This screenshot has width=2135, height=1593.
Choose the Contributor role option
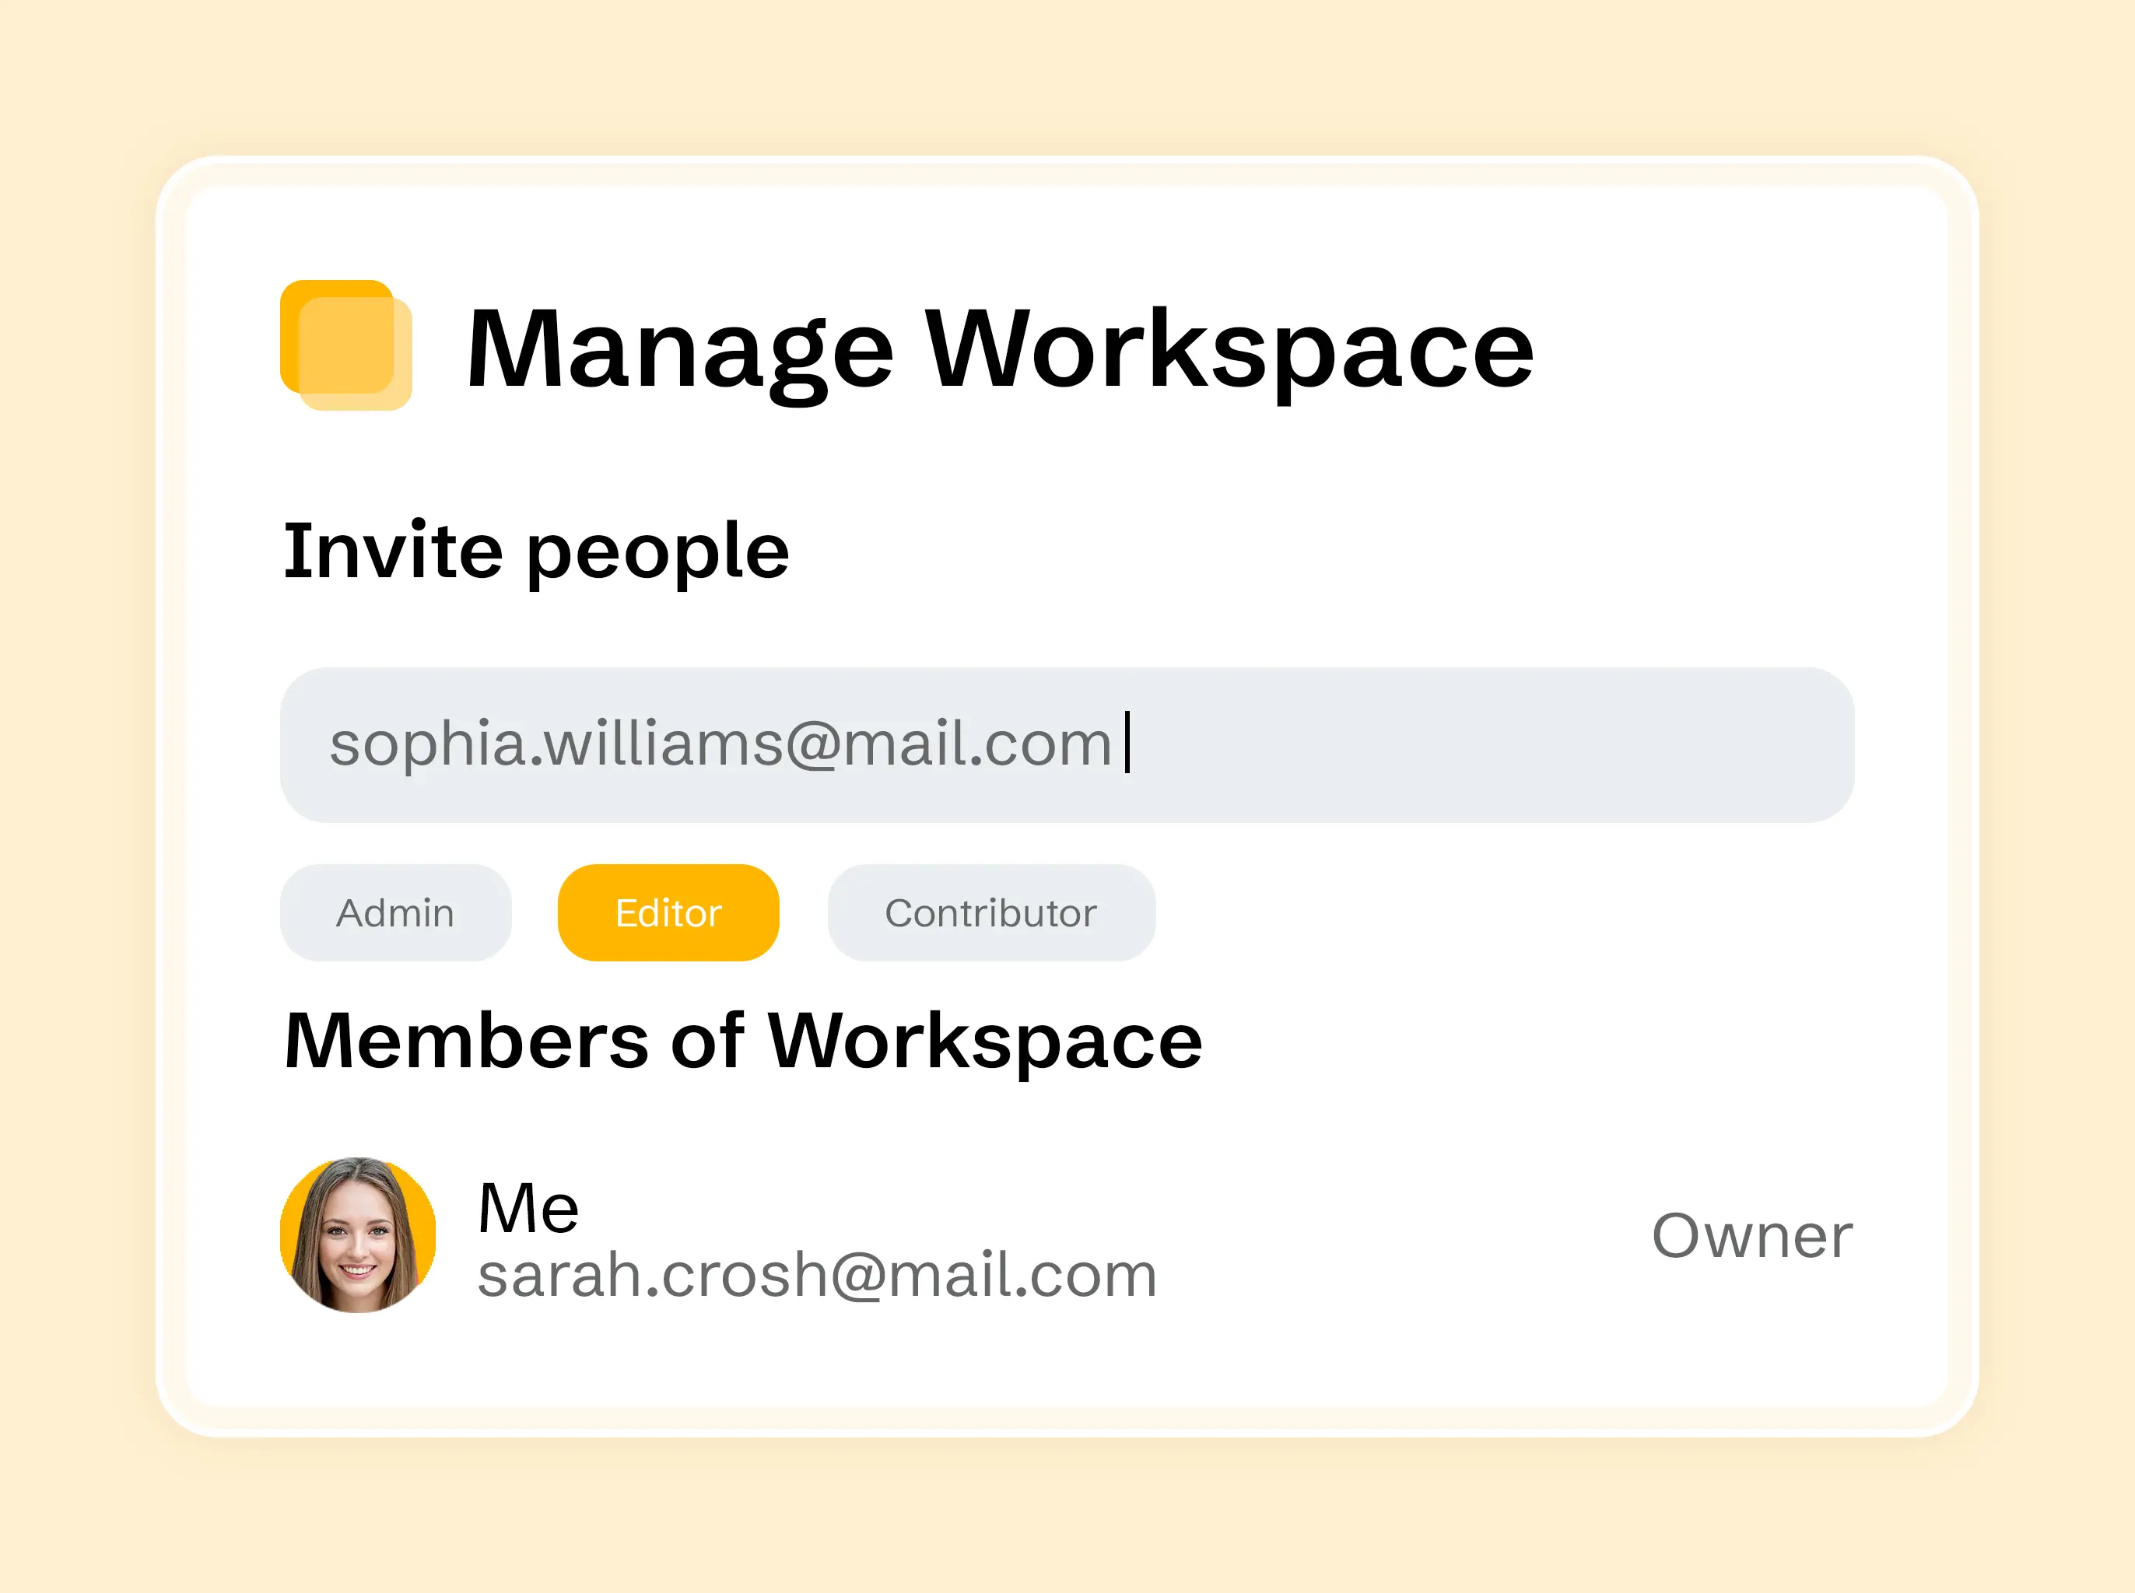pyautogui.click(x=990, y=912)
